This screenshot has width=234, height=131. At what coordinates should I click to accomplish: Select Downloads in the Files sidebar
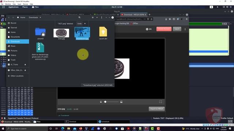18,41
